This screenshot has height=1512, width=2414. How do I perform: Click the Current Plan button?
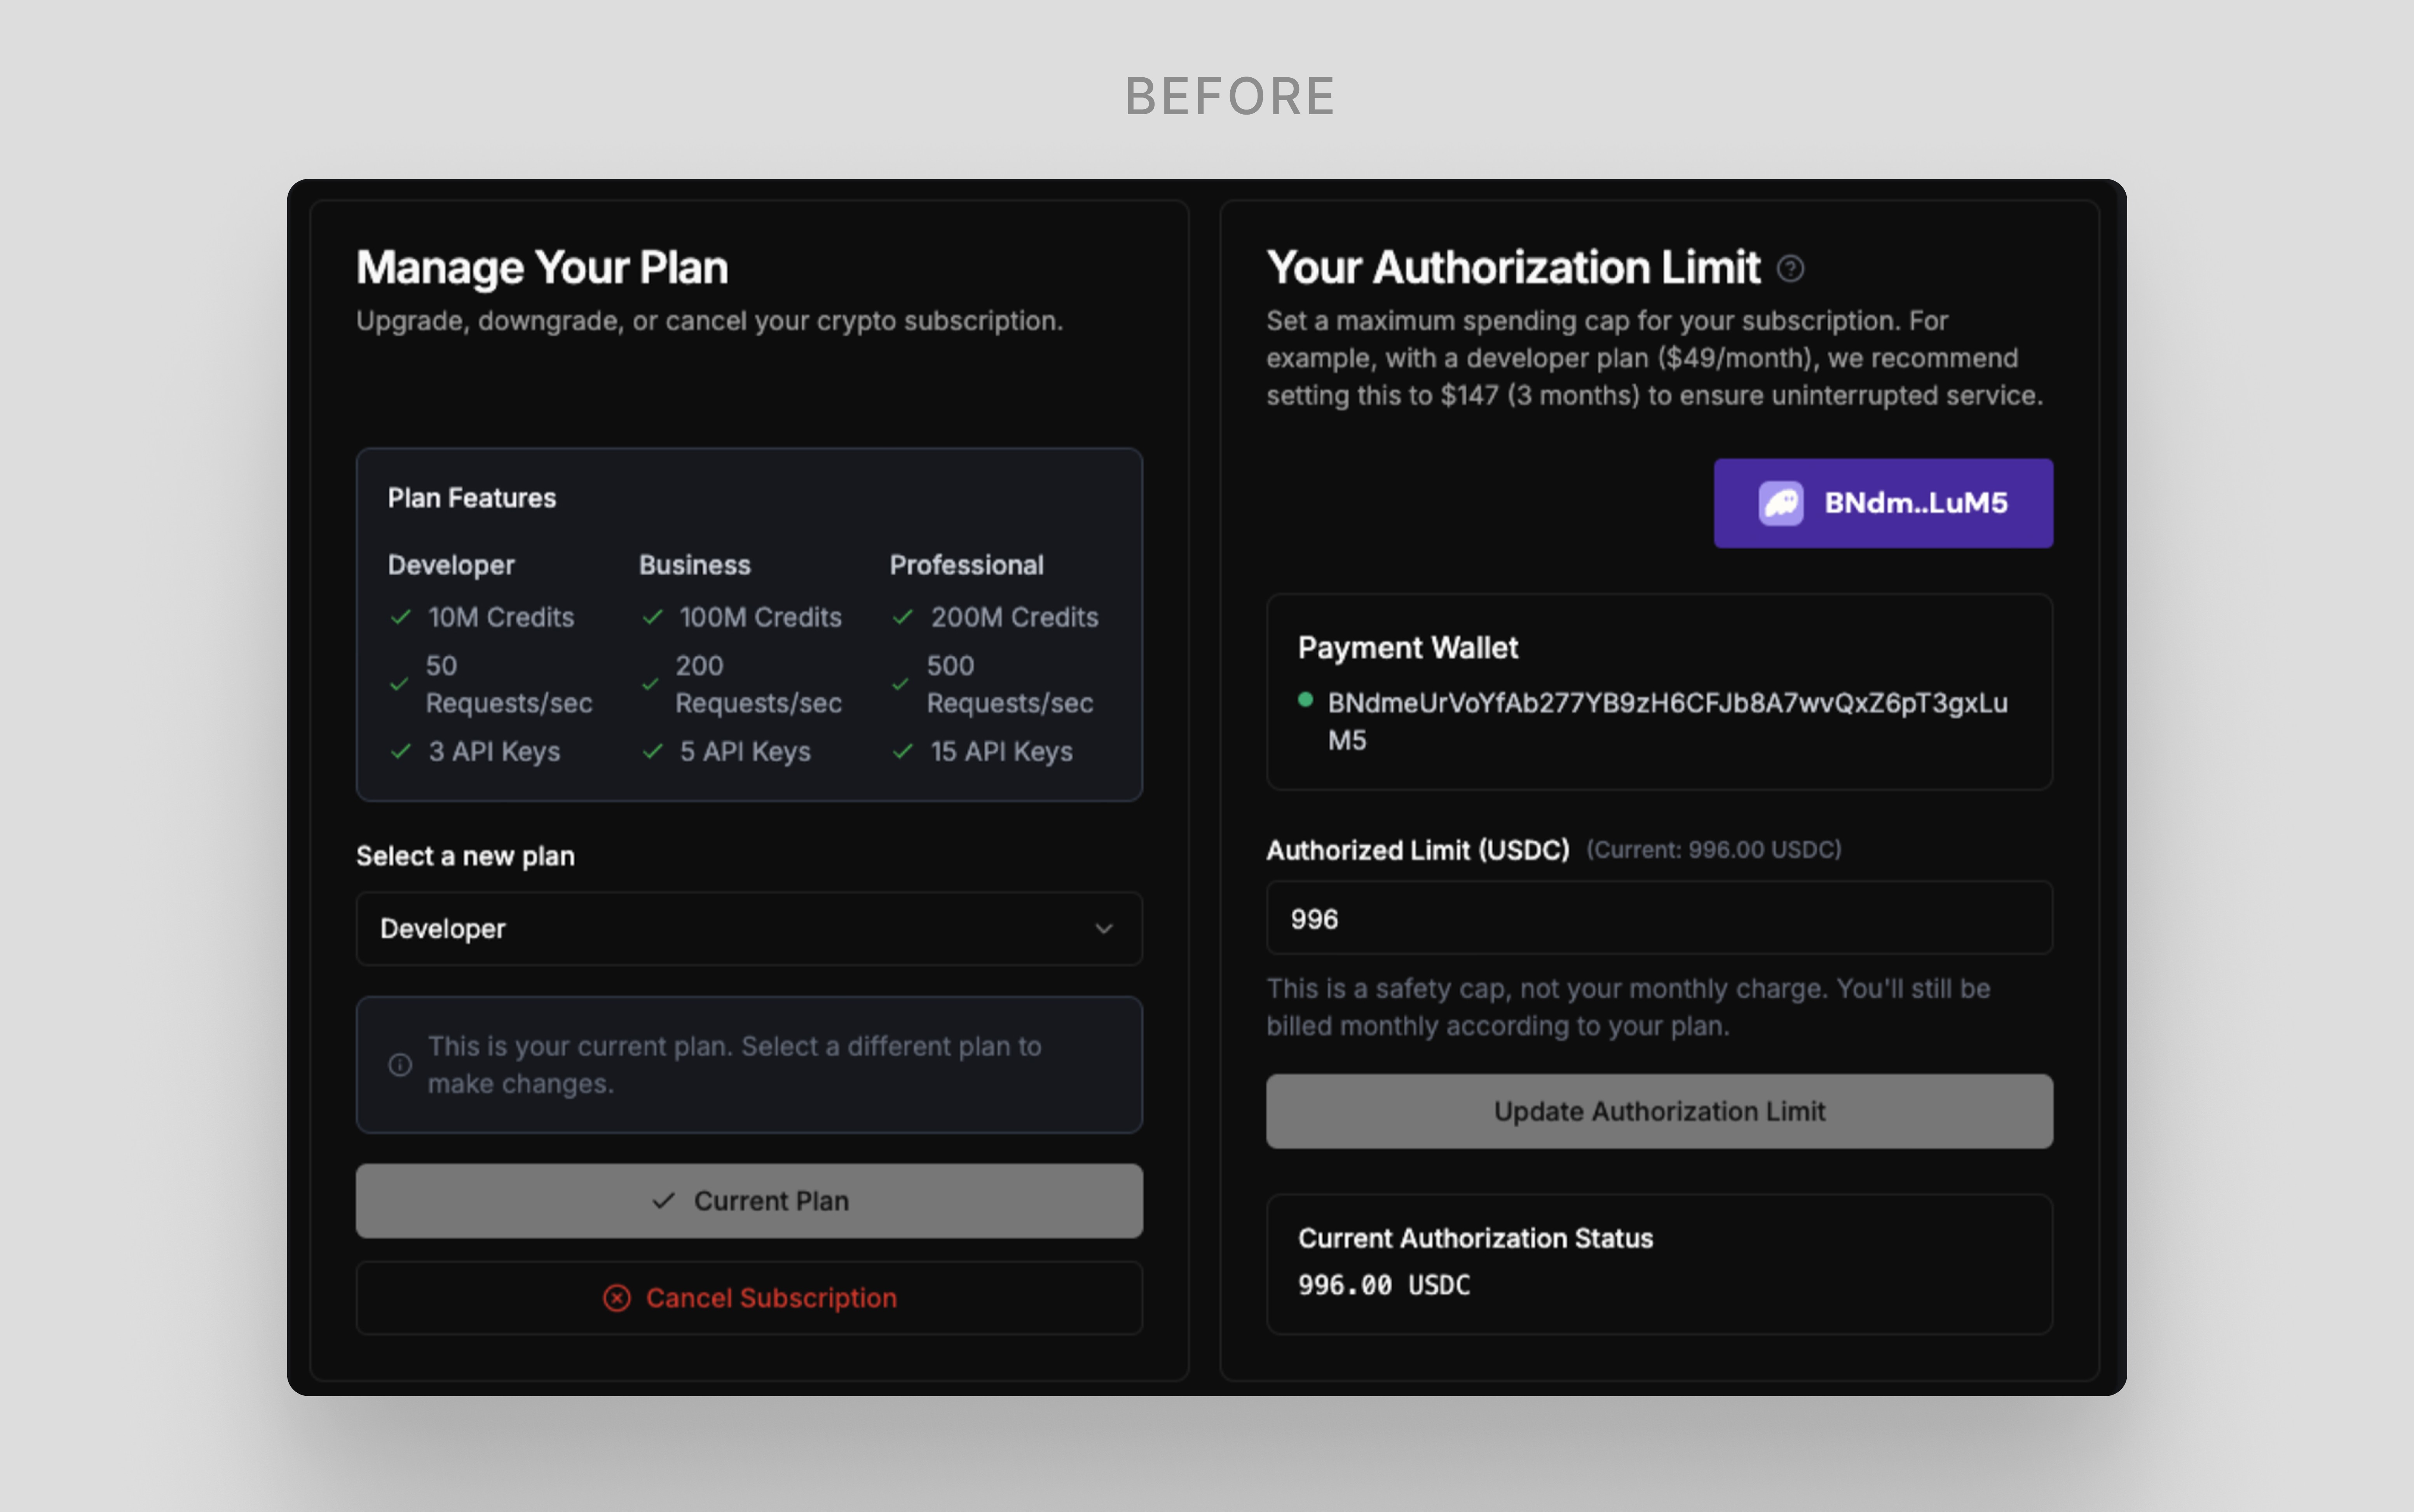(x=749, y=1201)
